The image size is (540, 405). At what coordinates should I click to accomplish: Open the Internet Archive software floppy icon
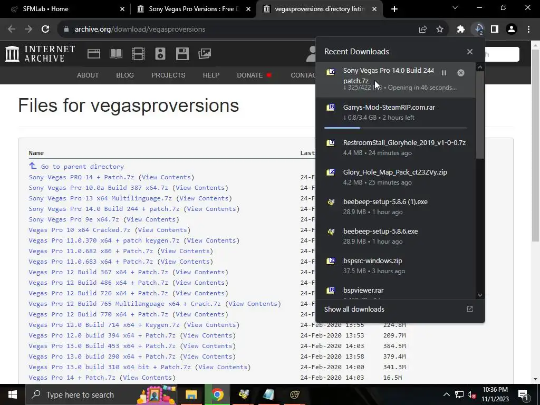click(x=182, y=54)
